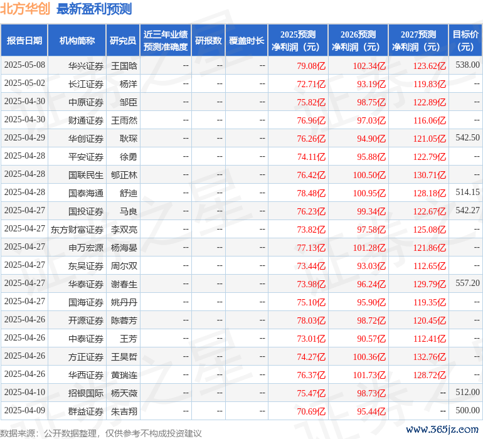Image resolution: width=483 pixels, height=439 pixels.
Task: Click researcher name 朱吉翔
Action: [x=124, y=411]
